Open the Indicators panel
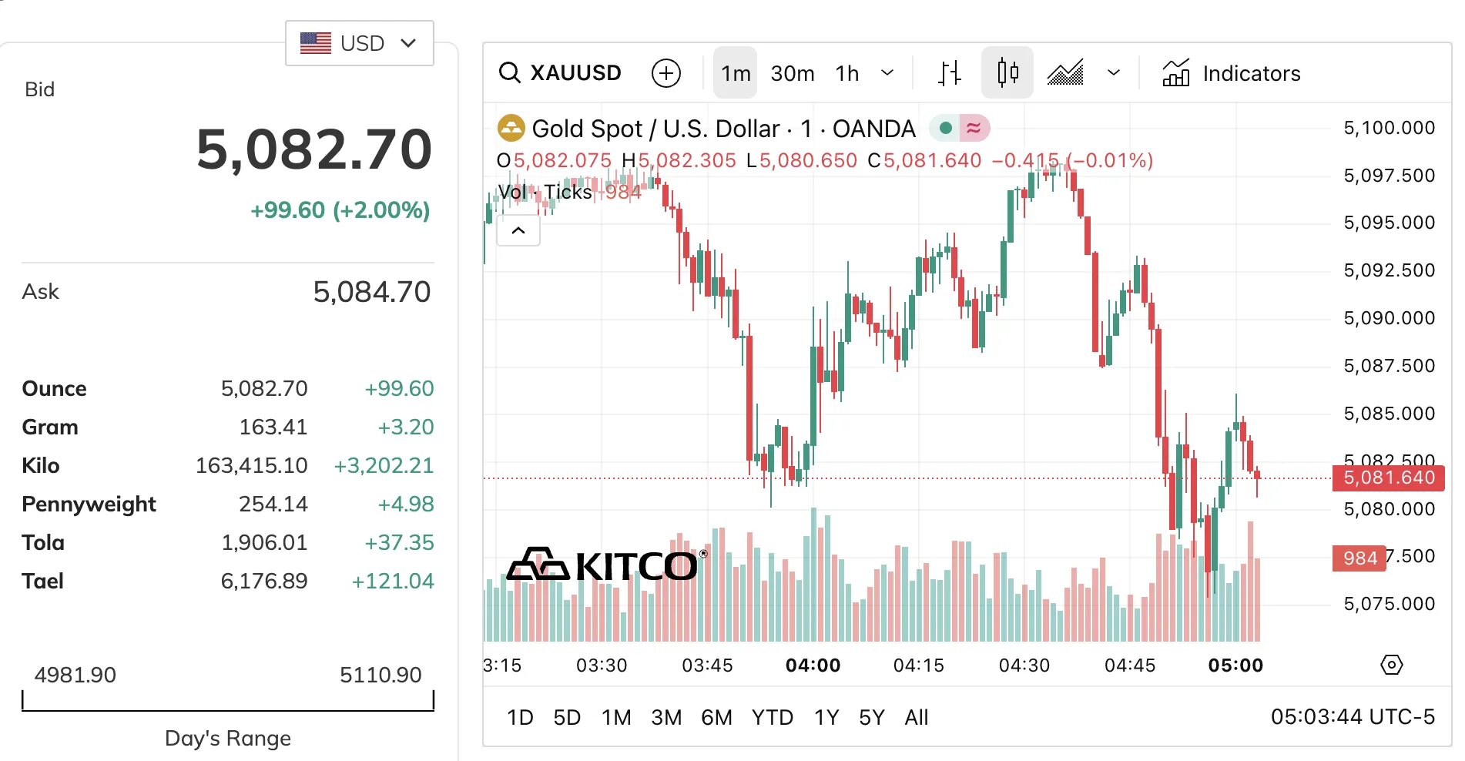Image resolution: width=1465 pixels, height=761 pixels. click(1232, 73)
